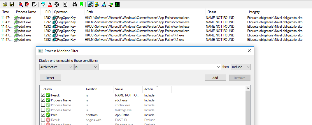This screenshot has height=125, width=312.
Task: Click the green check icon on the Result row
Action: [x=48, y=95]
